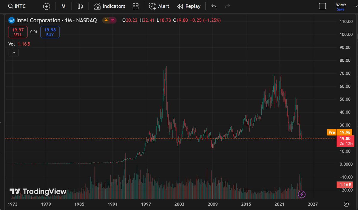Add a symbol to compare with plus icon

click(47, 6)
